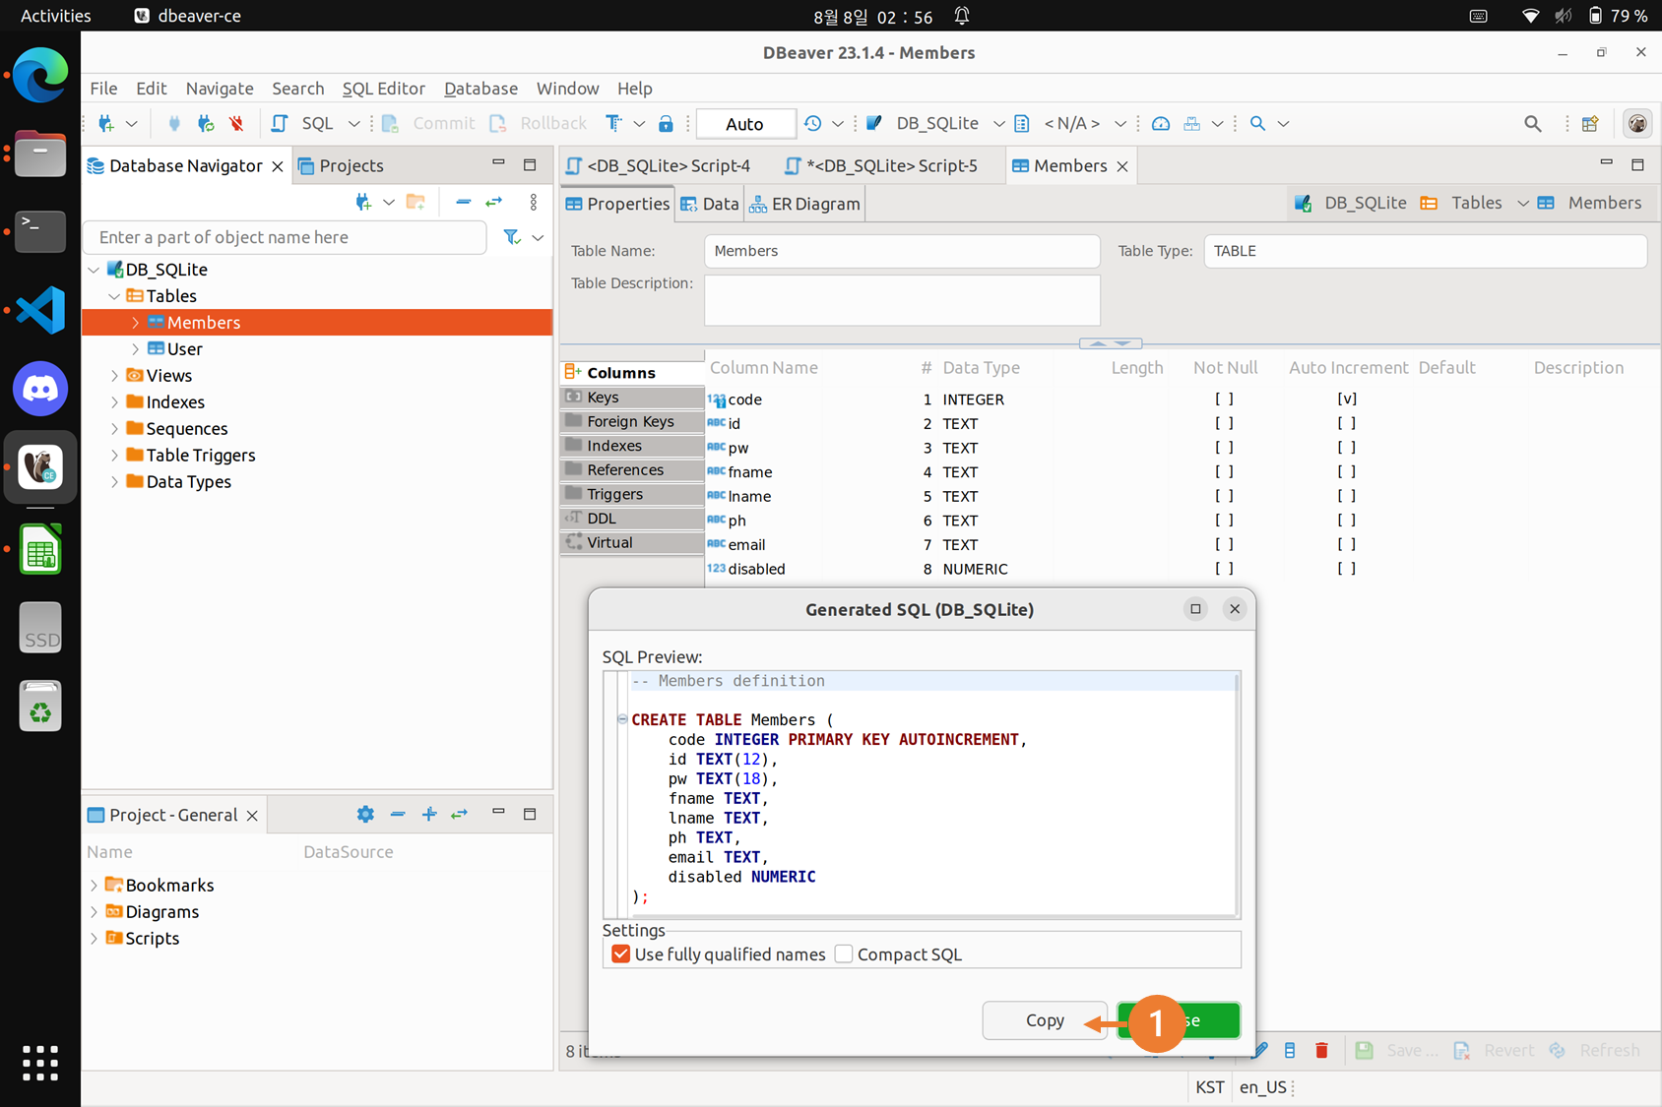
Task: Click the user avatar icon in toolbar
Action: [x=1637, y=123]
